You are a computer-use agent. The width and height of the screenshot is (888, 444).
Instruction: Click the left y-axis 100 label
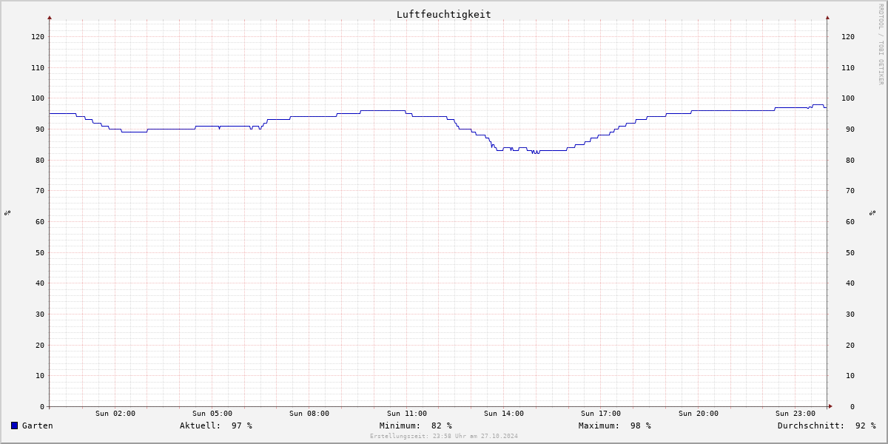click(38, 98)
